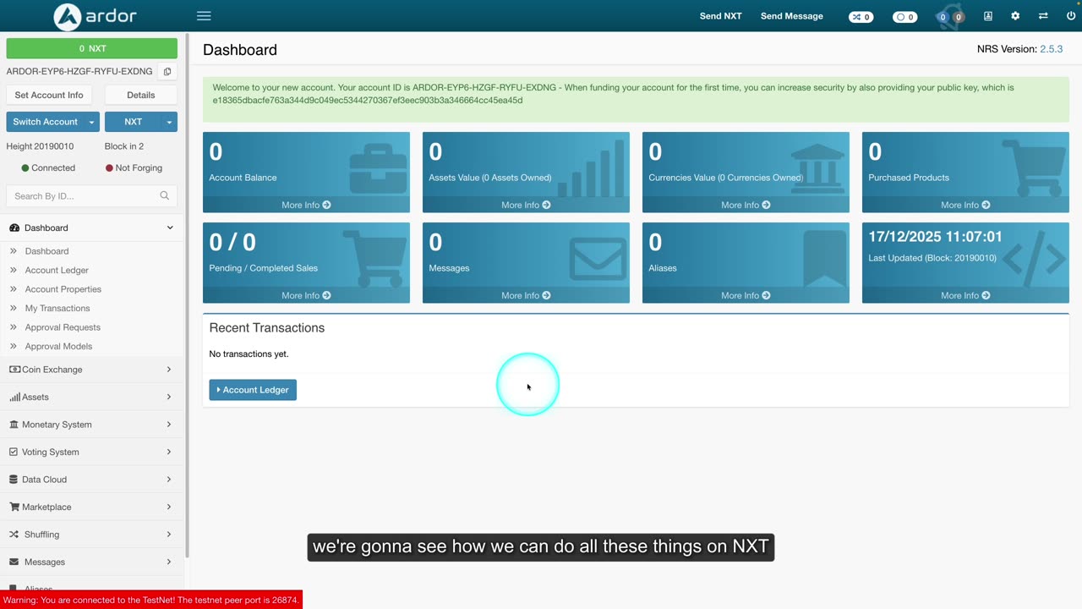Open the contacts address book icon

(x=987, y=16)
